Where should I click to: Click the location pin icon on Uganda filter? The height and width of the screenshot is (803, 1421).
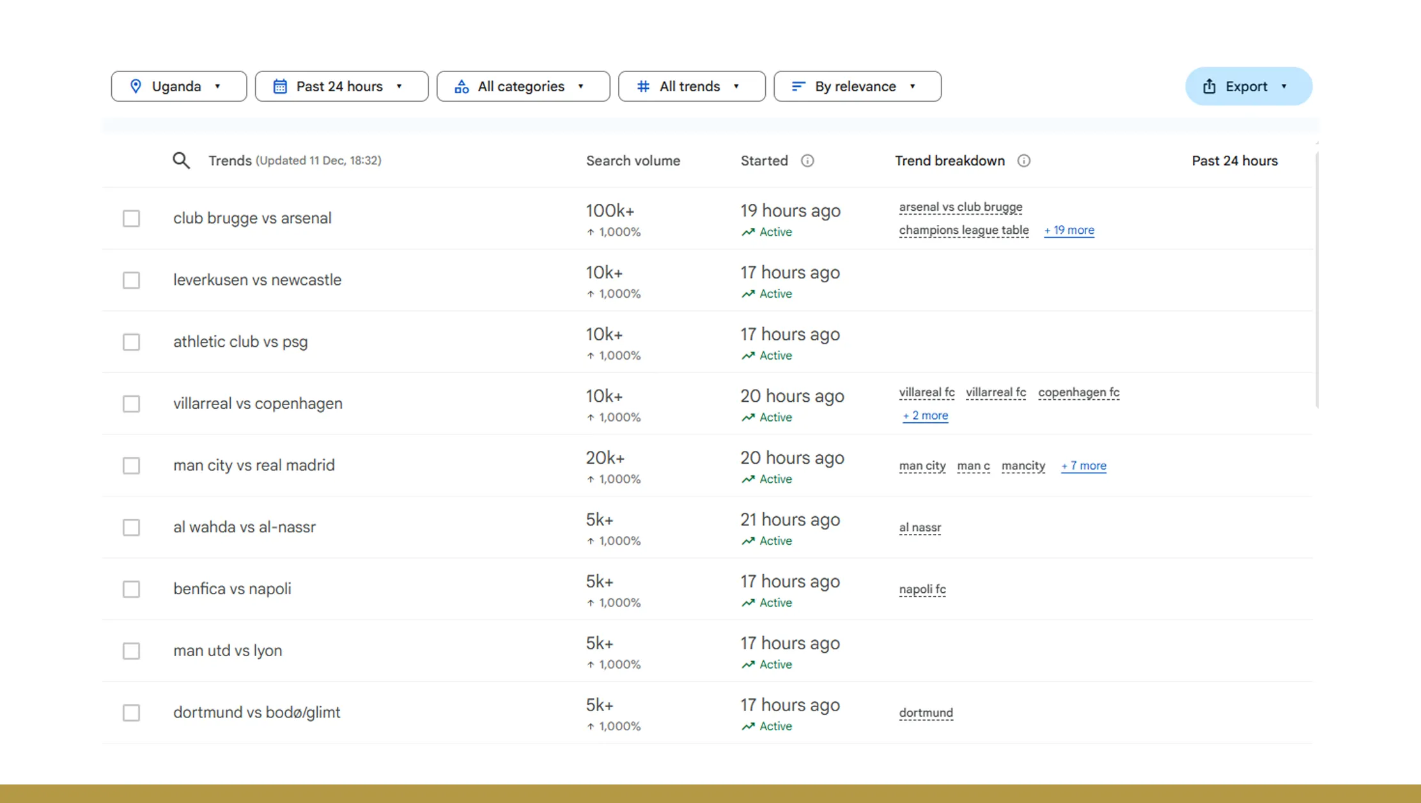point(136,86)
